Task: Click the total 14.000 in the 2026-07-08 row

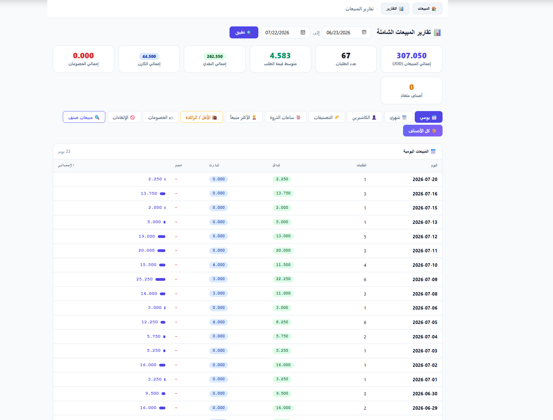Action: pos(149,294)
